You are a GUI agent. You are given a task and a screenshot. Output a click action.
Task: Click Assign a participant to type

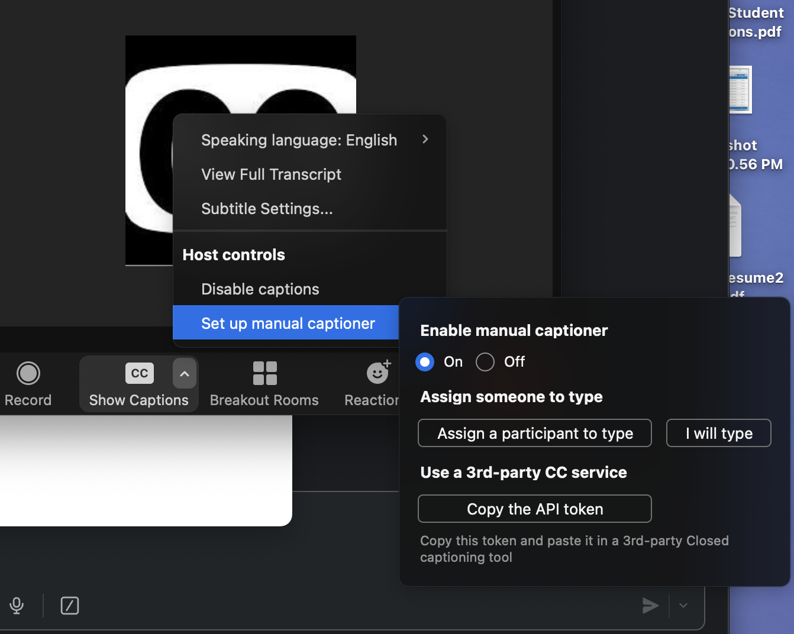coord(534,433)
